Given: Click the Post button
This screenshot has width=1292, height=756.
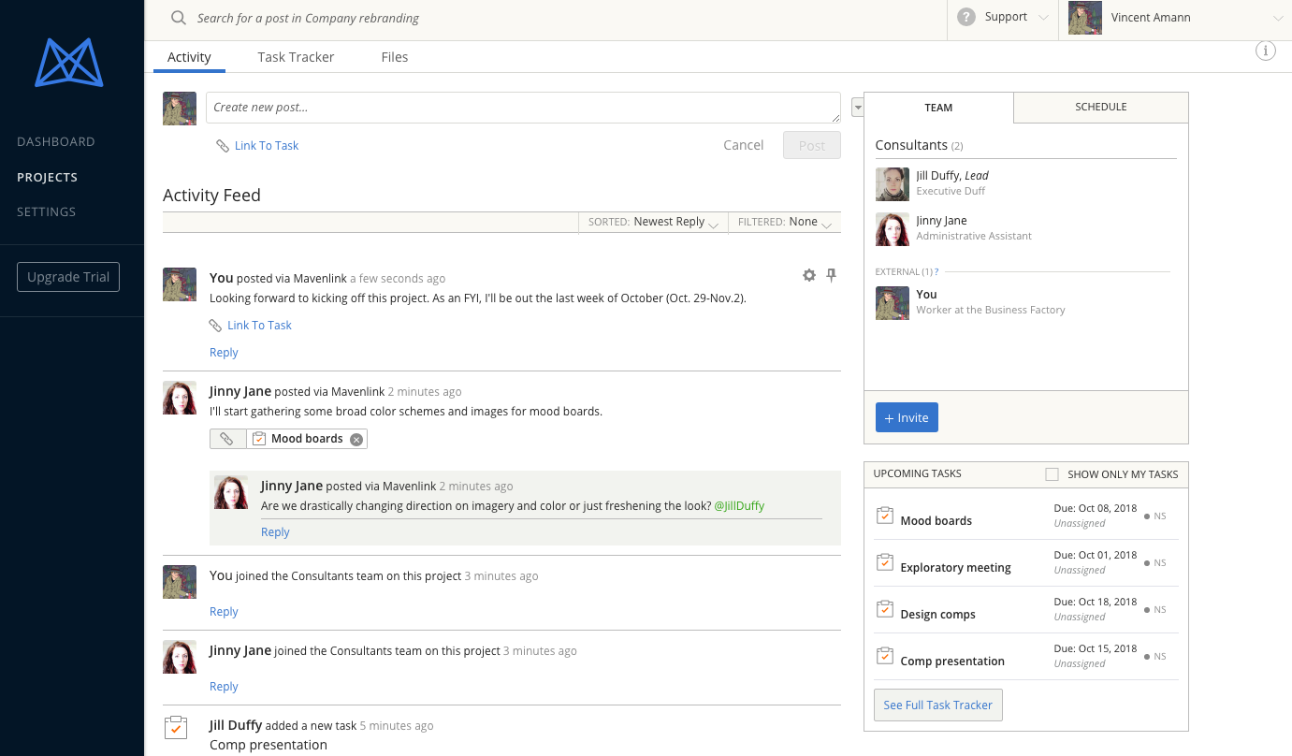Looking at the screenshot, I should pyautogui.click(x=812, y=145).
